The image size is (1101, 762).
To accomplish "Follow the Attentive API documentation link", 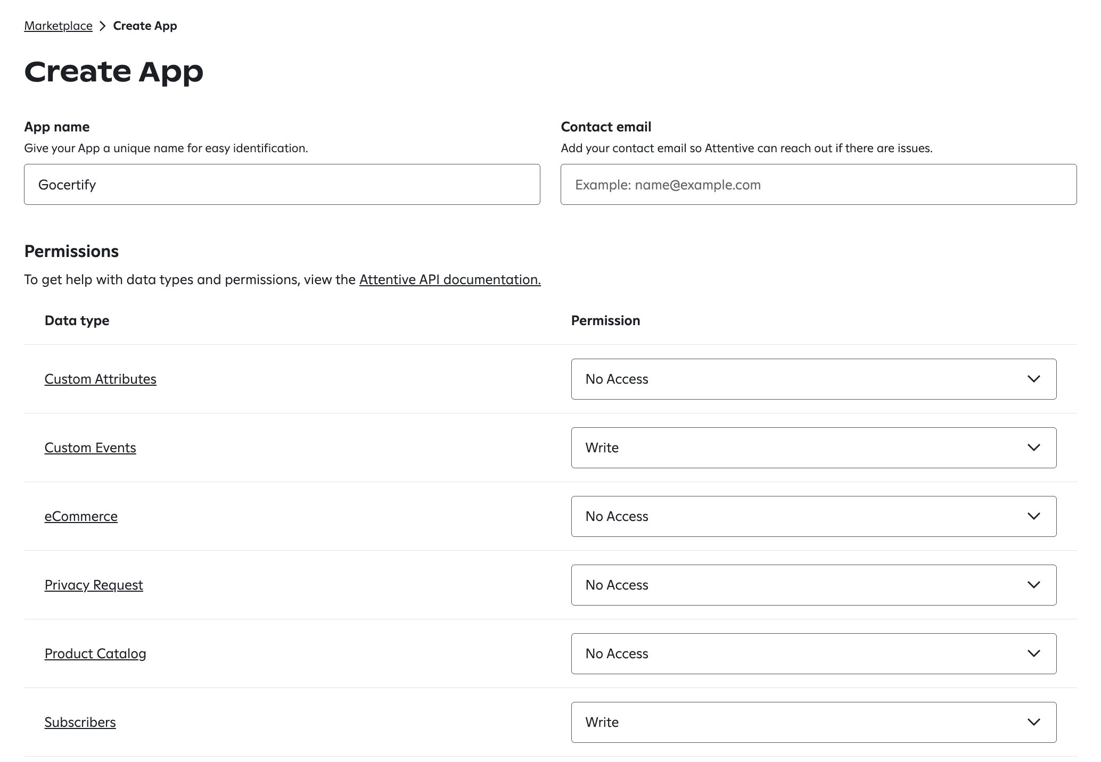I will 449,279.
